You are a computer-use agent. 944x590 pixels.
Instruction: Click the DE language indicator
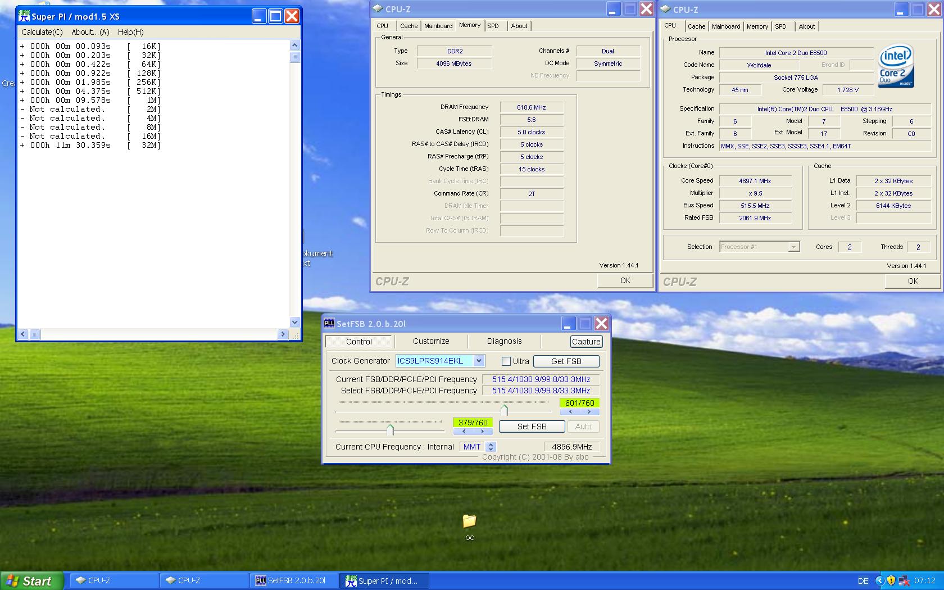click(x=863, y=581)
